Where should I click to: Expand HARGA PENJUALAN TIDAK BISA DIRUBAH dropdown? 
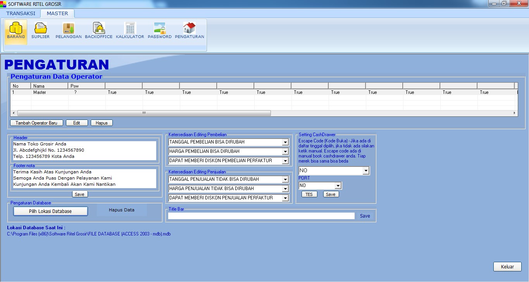(285, 189)
